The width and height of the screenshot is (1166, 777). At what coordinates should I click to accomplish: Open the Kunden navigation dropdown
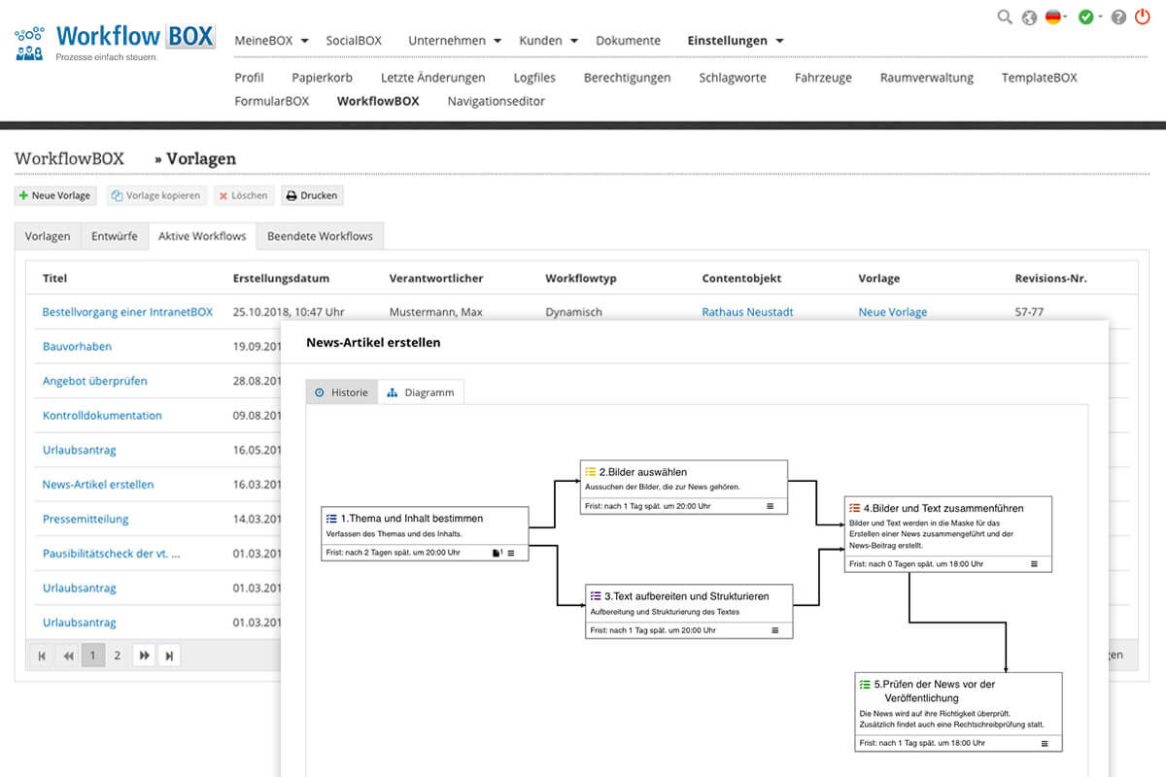[548, 41]
